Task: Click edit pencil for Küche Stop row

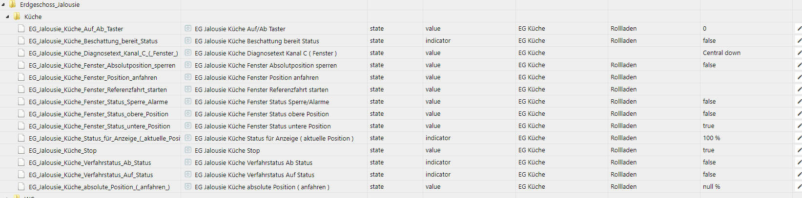Action: click(799, 150)
